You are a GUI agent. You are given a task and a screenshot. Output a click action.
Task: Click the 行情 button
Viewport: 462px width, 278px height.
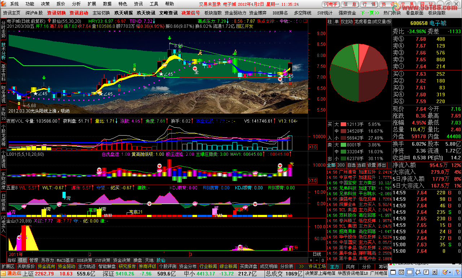(x=369, y=4)
